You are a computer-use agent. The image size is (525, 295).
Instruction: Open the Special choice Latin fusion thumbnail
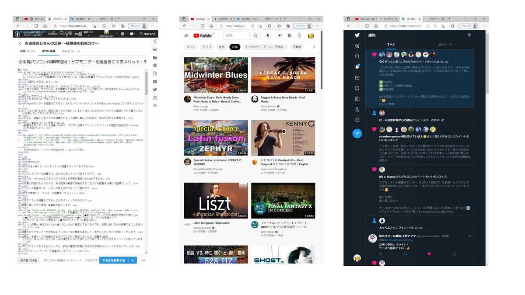click(x=216, y=138)
